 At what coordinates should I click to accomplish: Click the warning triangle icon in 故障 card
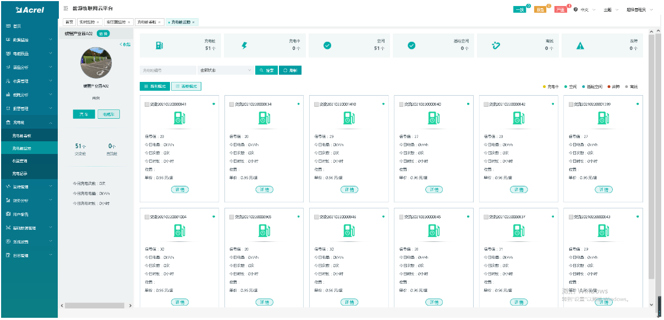tap(580, 46)
